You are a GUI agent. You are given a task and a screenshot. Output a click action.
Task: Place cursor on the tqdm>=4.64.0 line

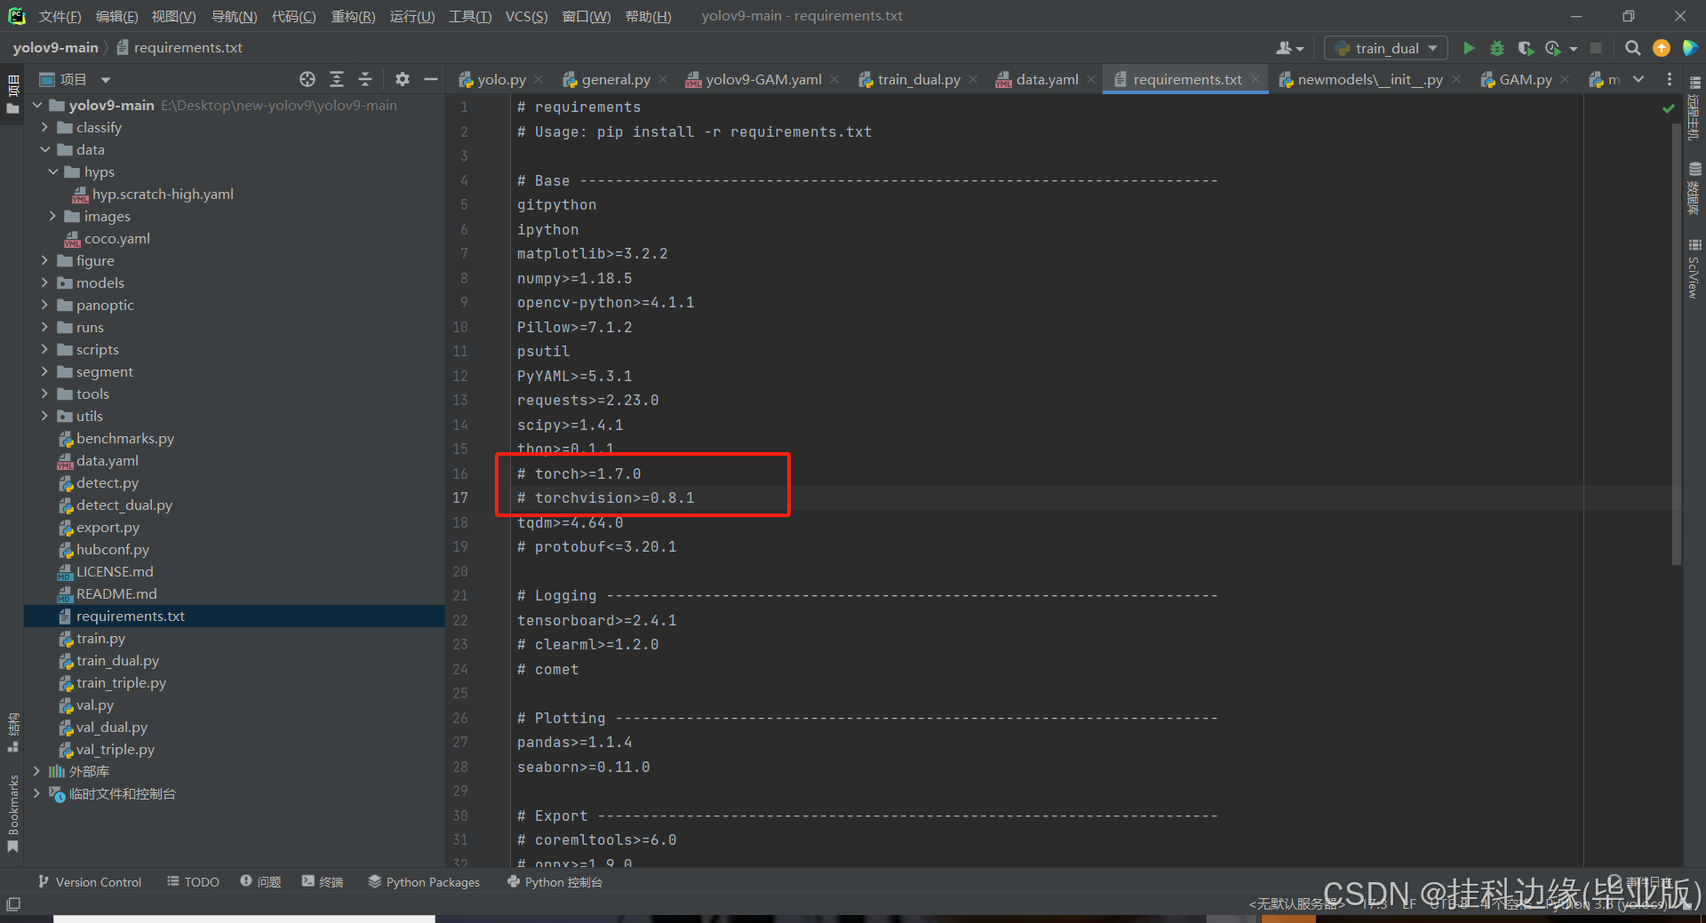point(570,523)
